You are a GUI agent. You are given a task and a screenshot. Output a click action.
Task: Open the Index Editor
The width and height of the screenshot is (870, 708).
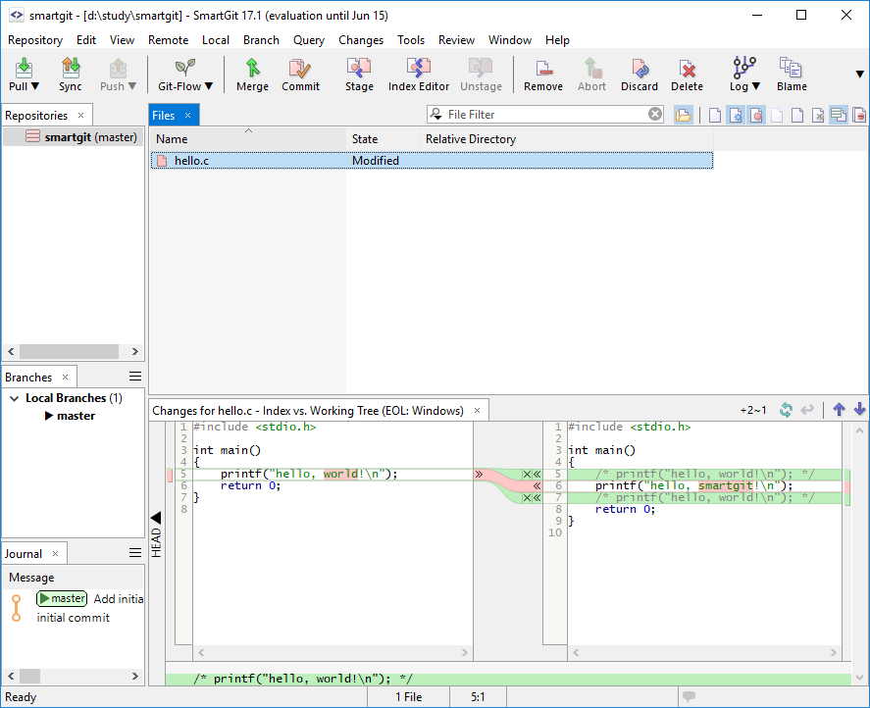(419, 68)
